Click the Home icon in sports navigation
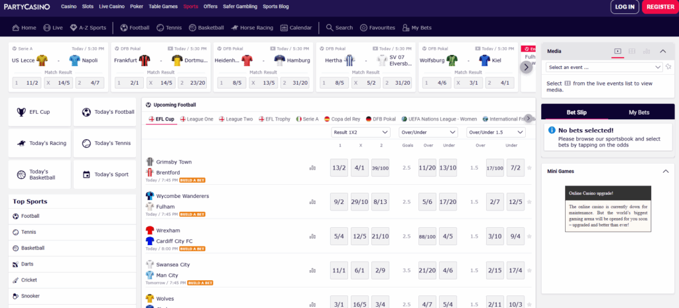Screen dimensions: 679x308 (x=16, y=28)
